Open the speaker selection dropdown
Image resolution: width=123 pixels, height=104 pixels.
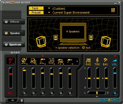click(67, 48)
